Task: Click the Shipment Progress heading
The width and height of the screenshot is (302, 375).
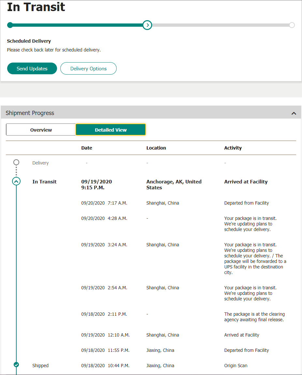Action: click(x=30, y=113)
